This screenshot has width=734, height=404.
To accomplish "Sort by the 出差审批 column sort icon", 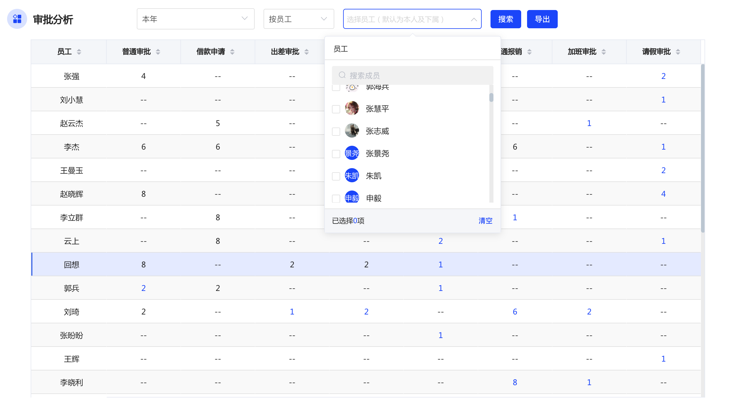I will [x=307, y=52].
